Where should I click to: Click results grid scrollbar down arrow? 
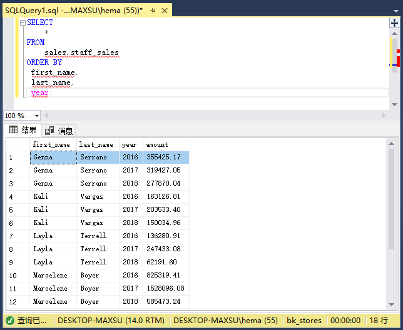[392, 304]
